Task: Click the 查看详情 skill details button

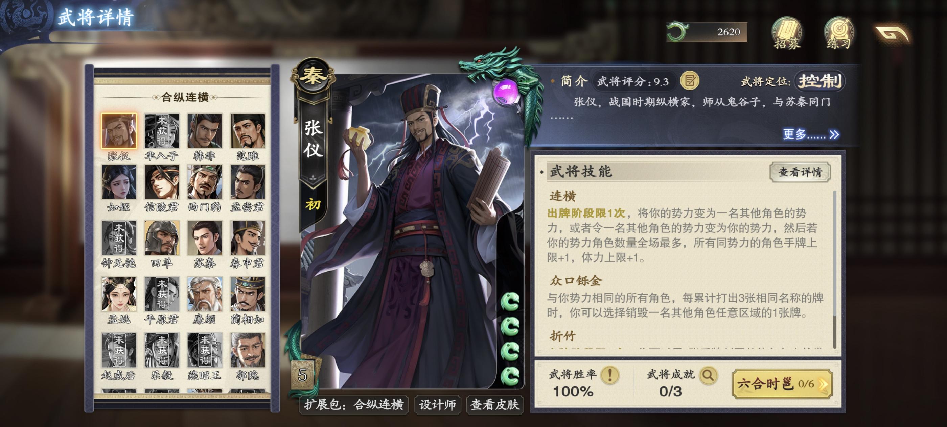Action: point(800,172)
